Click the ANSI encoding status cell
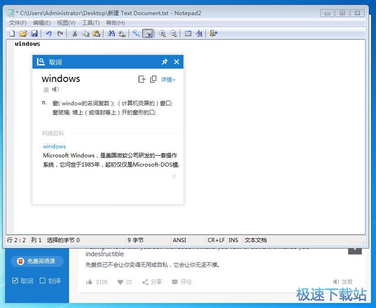Viewport: 376px width, 308px height. [x=188, y=240]
